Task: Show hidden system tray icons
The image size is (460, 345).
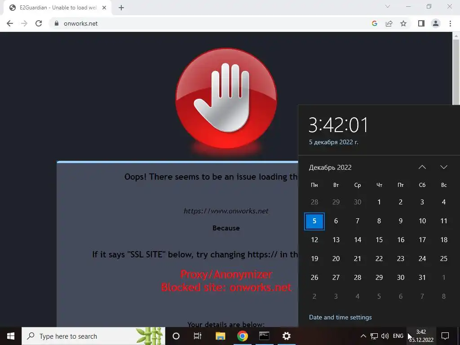Action: point(363,336)
